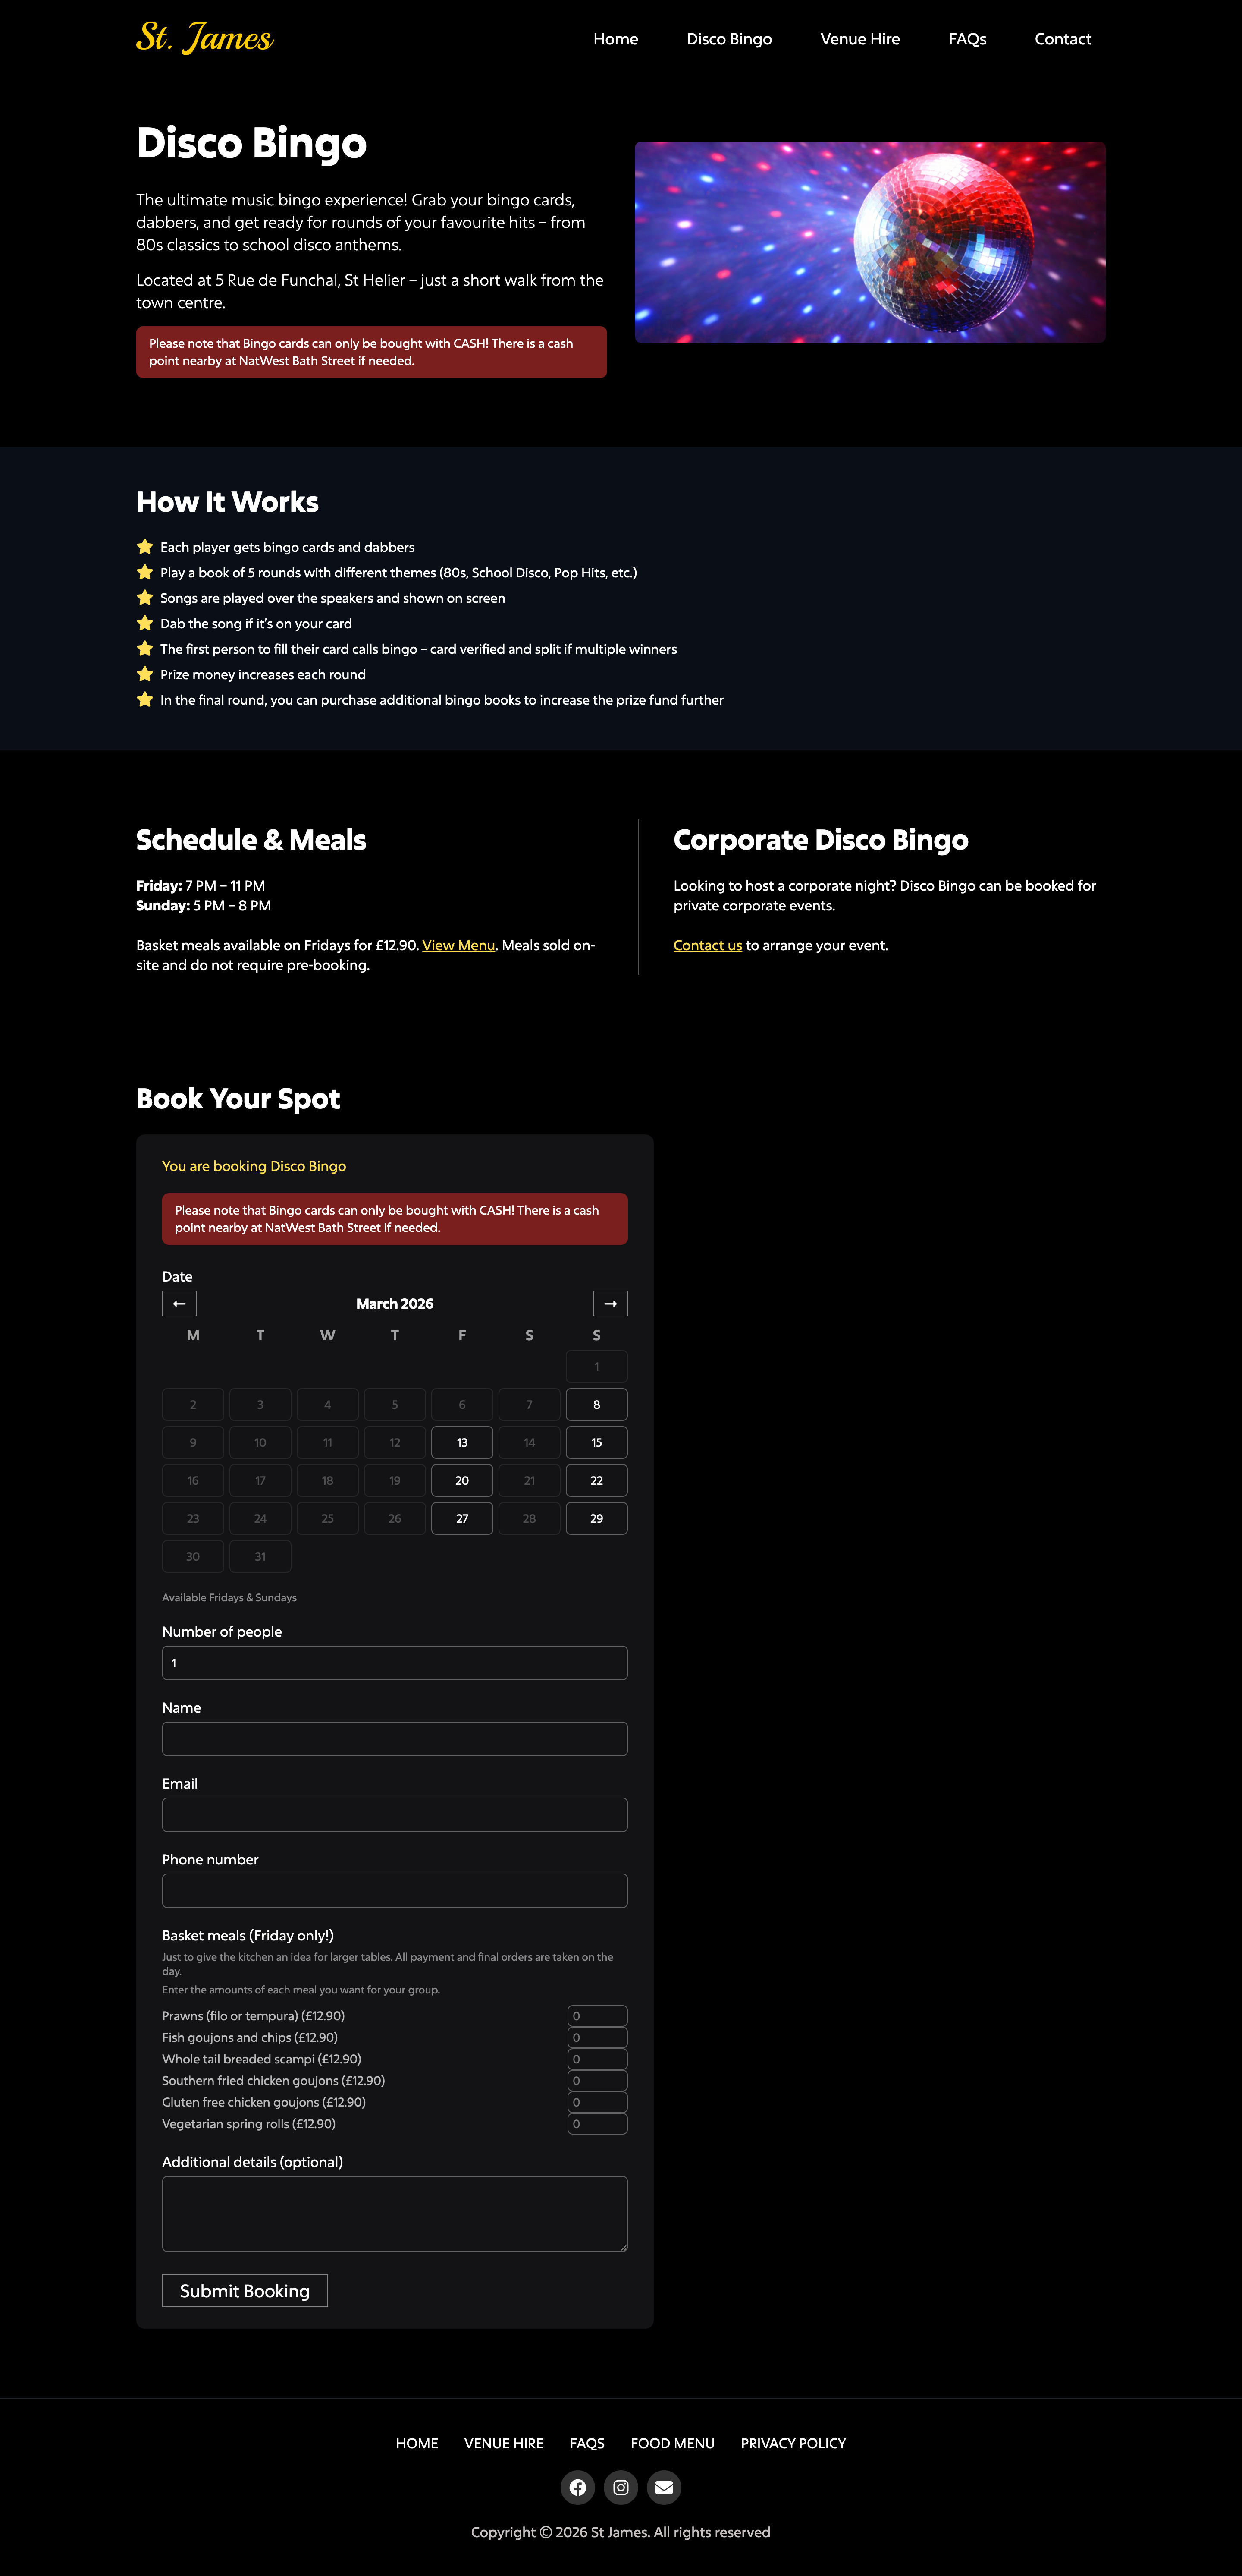The width and height of the screenshot is (1242, 2576).
Task: Open the Instagram icon link
Action: point(621,2487)
